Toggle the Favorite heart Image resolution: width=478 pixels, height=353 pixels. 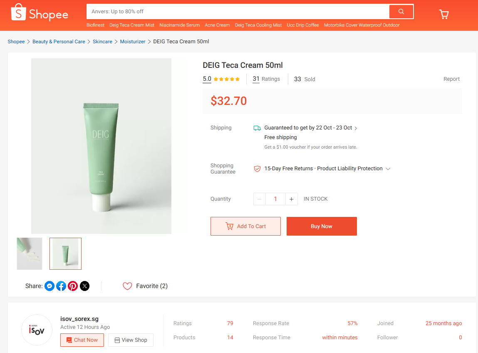tap(127, 286)
